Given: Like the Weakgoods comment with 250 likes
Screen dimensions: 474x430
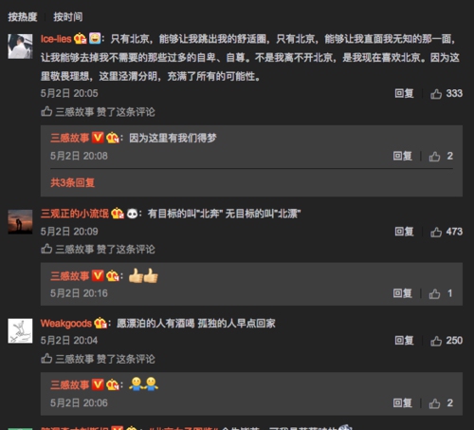Looking at the screenshot, I should (436, 341).
